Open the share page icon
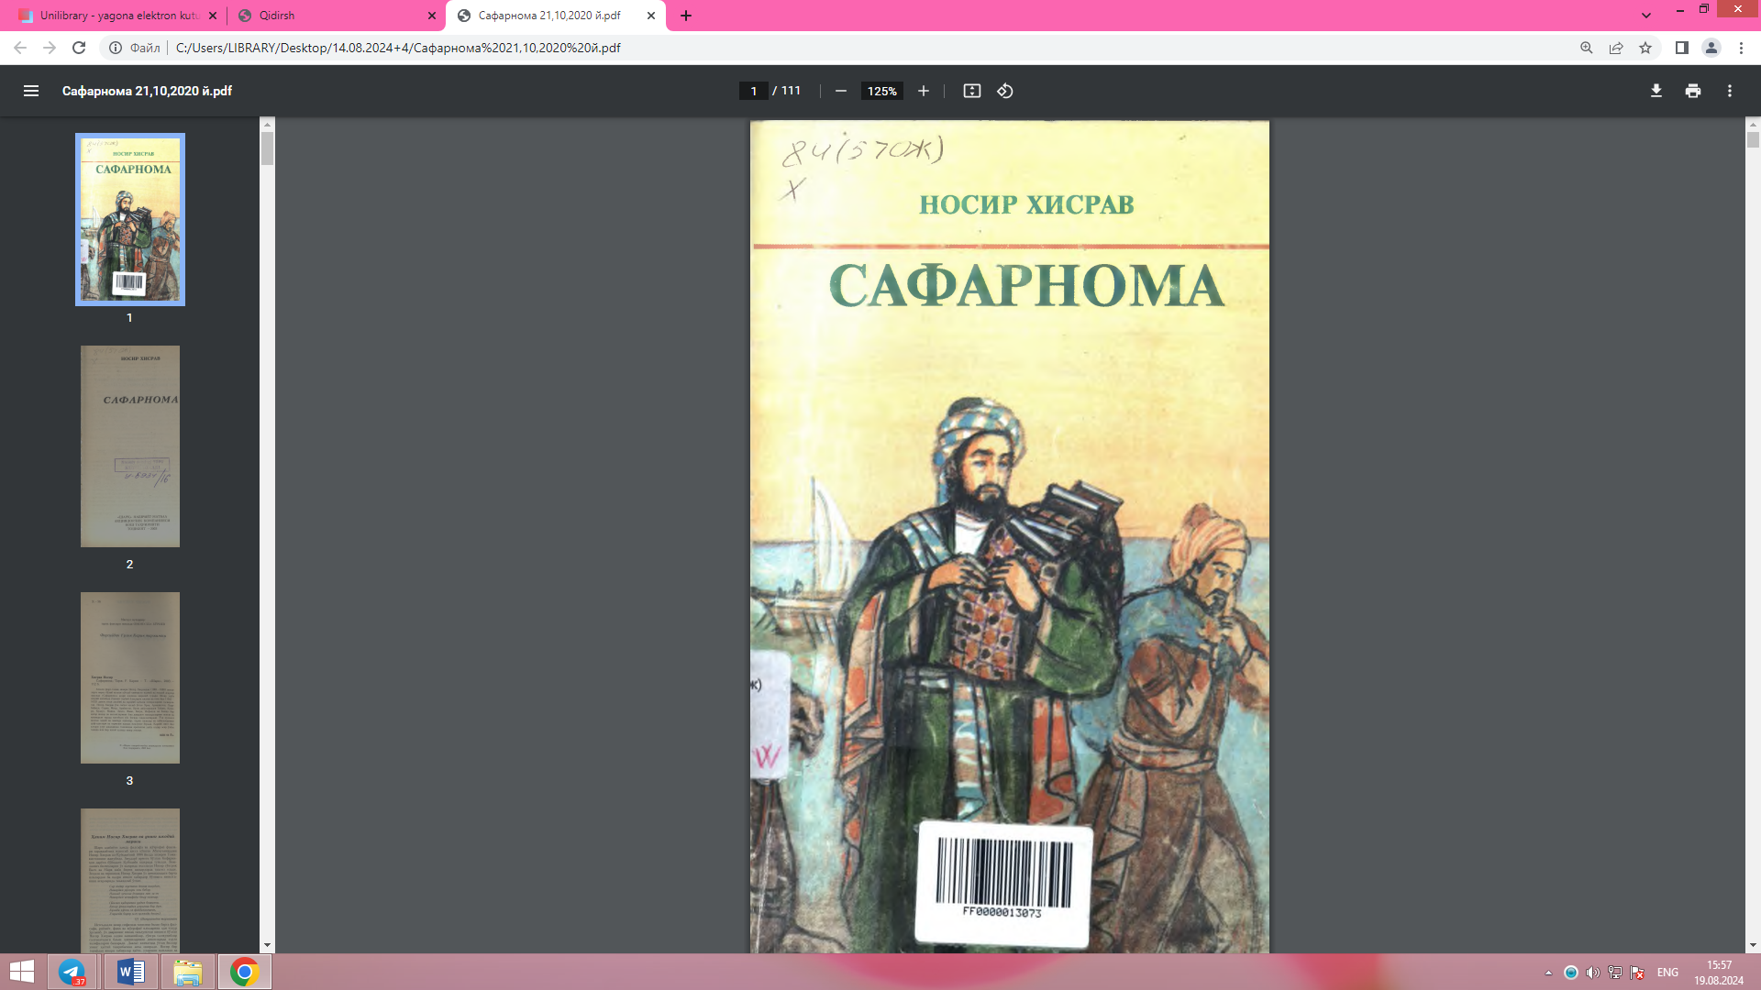The width and height of the screenshot is (1761, 990). click(x=1616, y=48)
